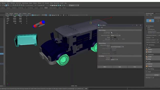Click the make live surface magnet icon

point(23,5)
